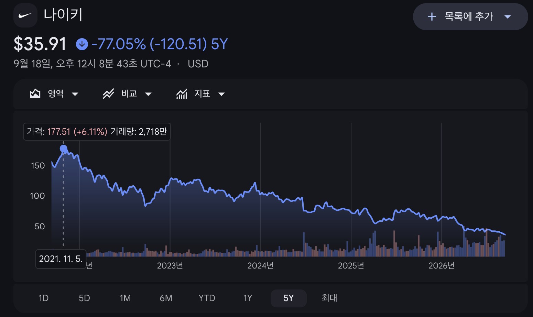Click the 목록에 추가 button label
This screenshot has width=533, height=317.
pos(469,16)
